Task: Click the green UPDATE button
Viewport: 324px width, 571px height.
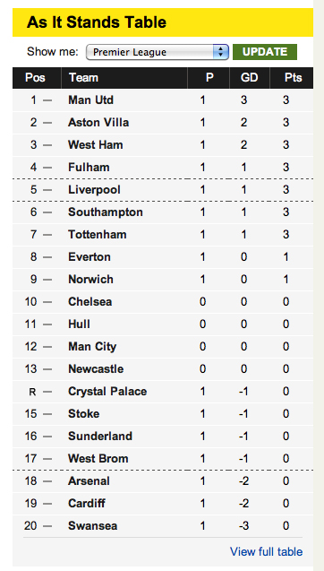Action: (265, 52)
